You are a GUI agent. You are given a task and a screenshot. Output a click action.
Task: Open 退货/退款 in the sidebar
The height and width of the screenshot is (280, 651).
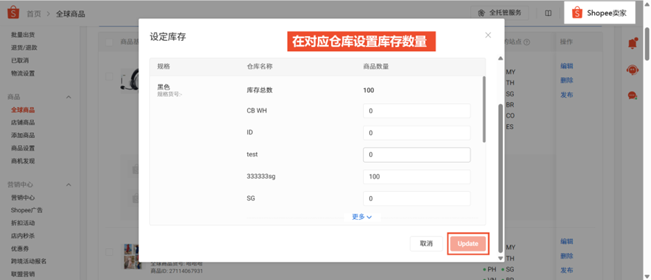[24, 48]
